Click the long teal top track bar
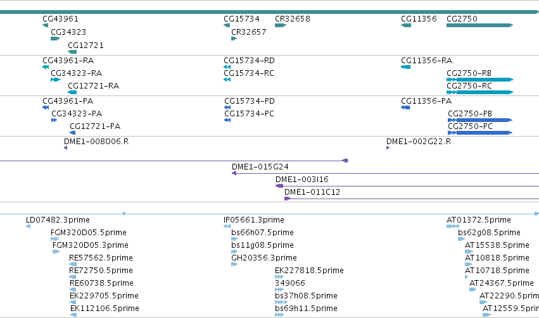 click(x=270, y=12)
